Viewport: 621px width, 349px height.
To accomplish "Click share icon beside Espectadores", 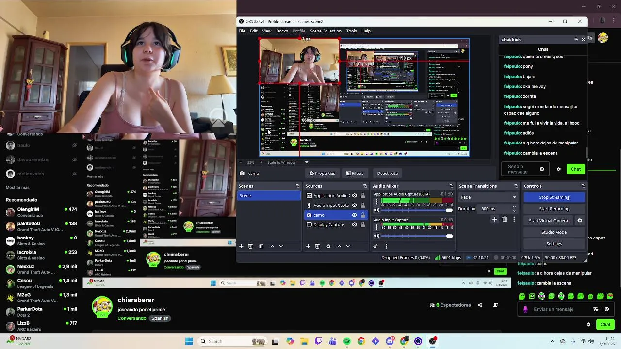I will 480,305.
